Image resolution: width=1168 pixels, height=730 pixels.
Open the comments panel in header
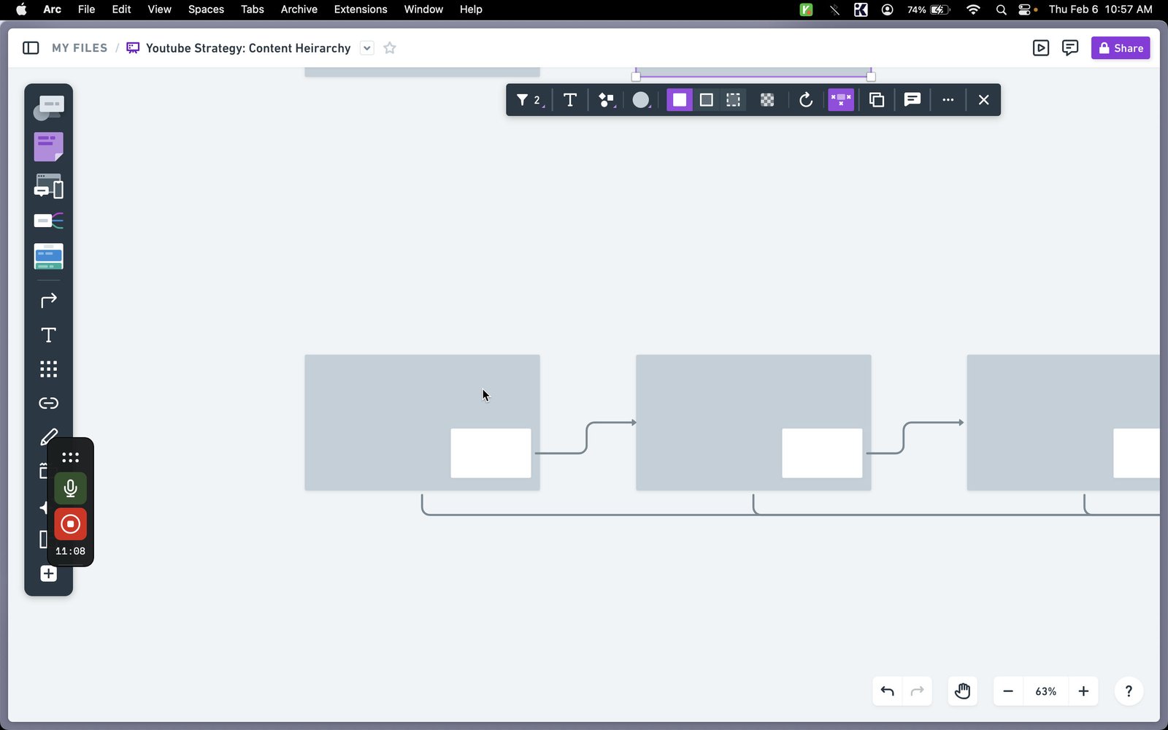[1070, 48]
